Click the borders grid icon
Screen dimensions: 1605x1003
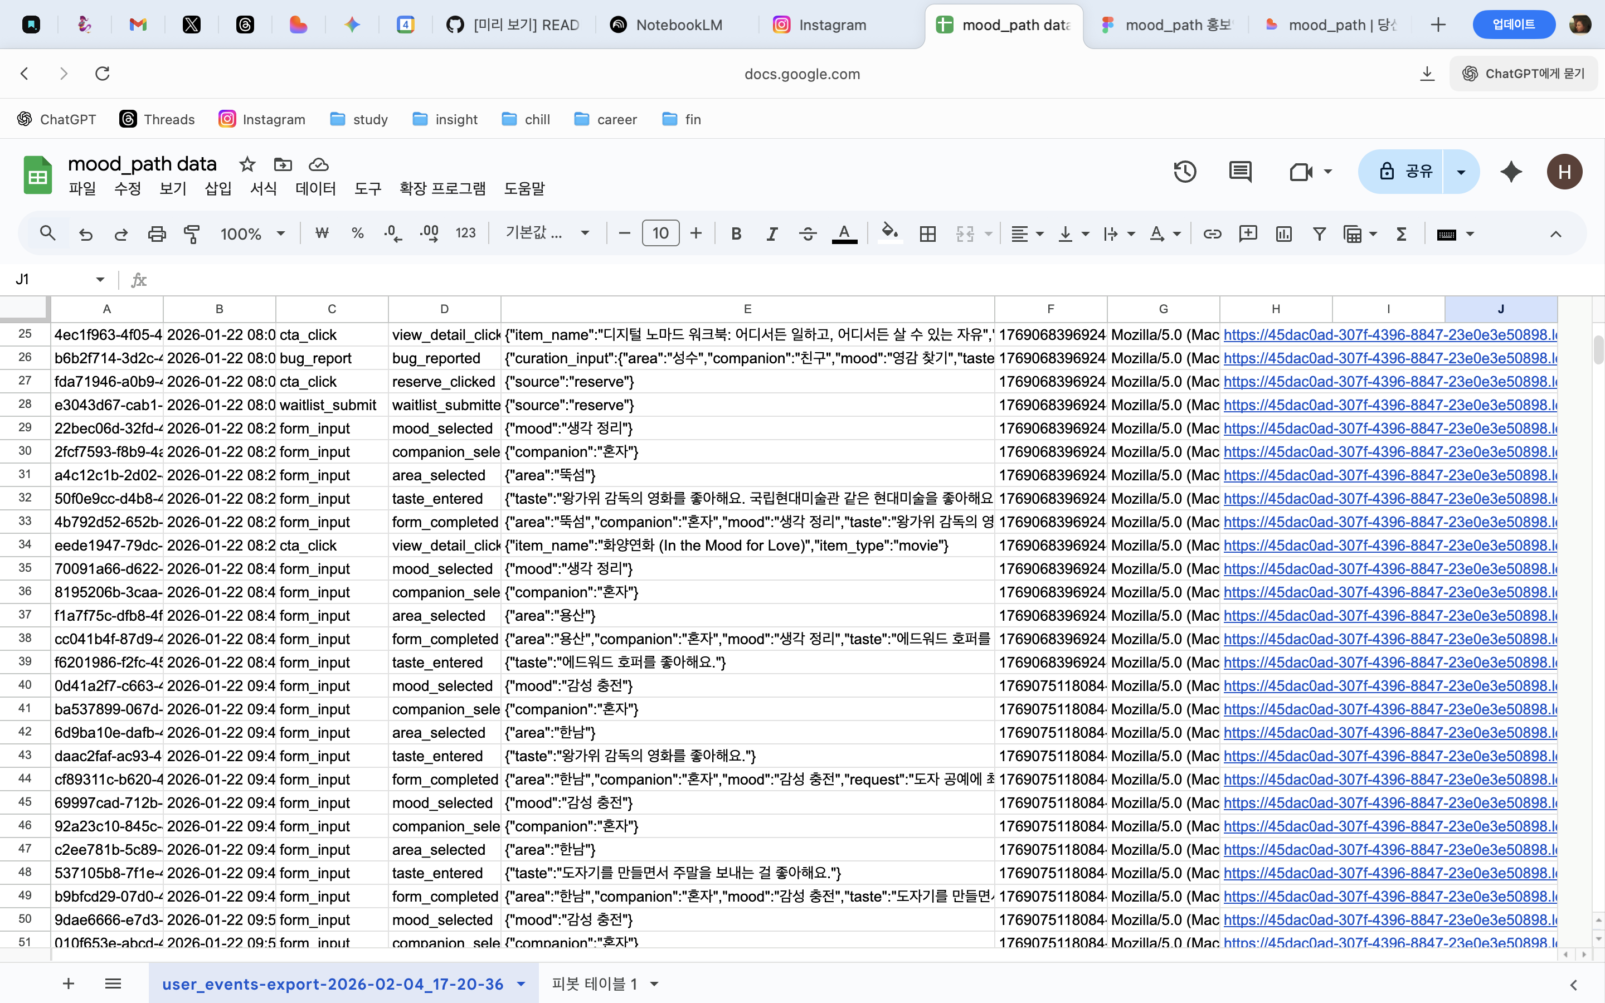[927, 233]
